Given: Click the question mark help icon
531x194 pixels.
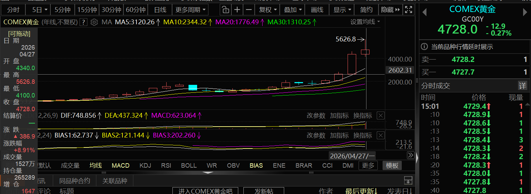Looking at the screenshot, I should [83, 23].
